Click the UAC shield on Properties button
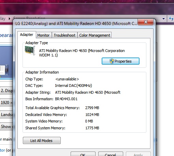Screen dimensions: 174x156 [x=112, y=61]
